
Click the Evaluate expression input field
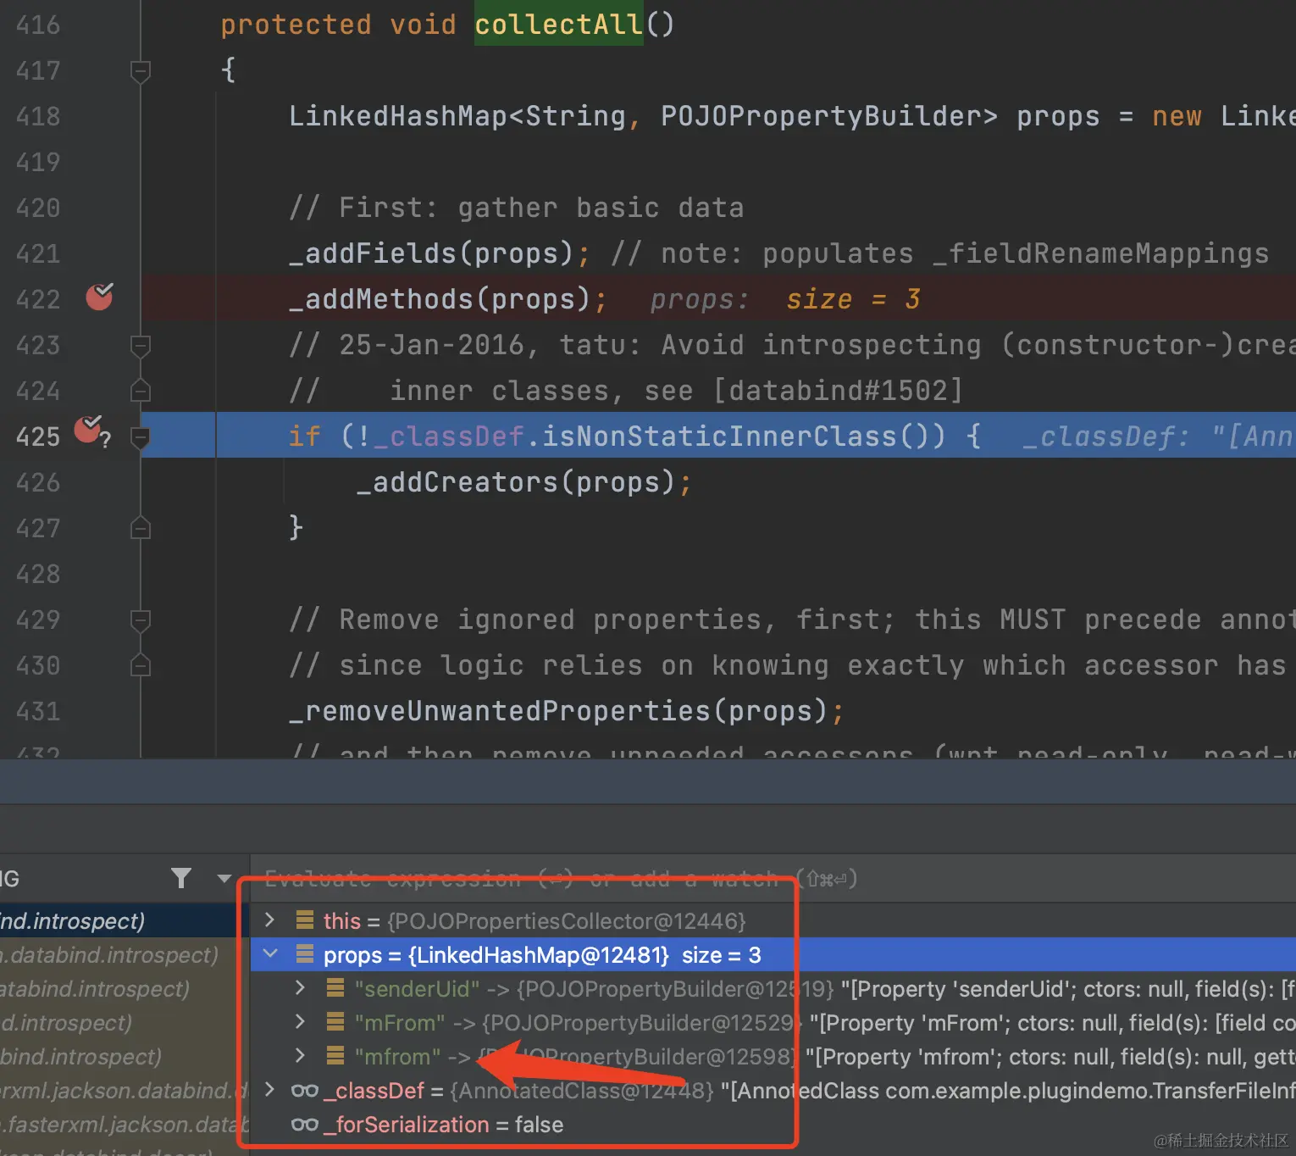[773, 879]
